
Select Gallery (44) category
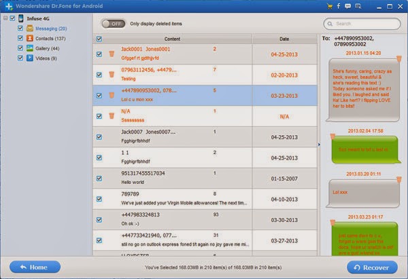[x=48, y=48]
